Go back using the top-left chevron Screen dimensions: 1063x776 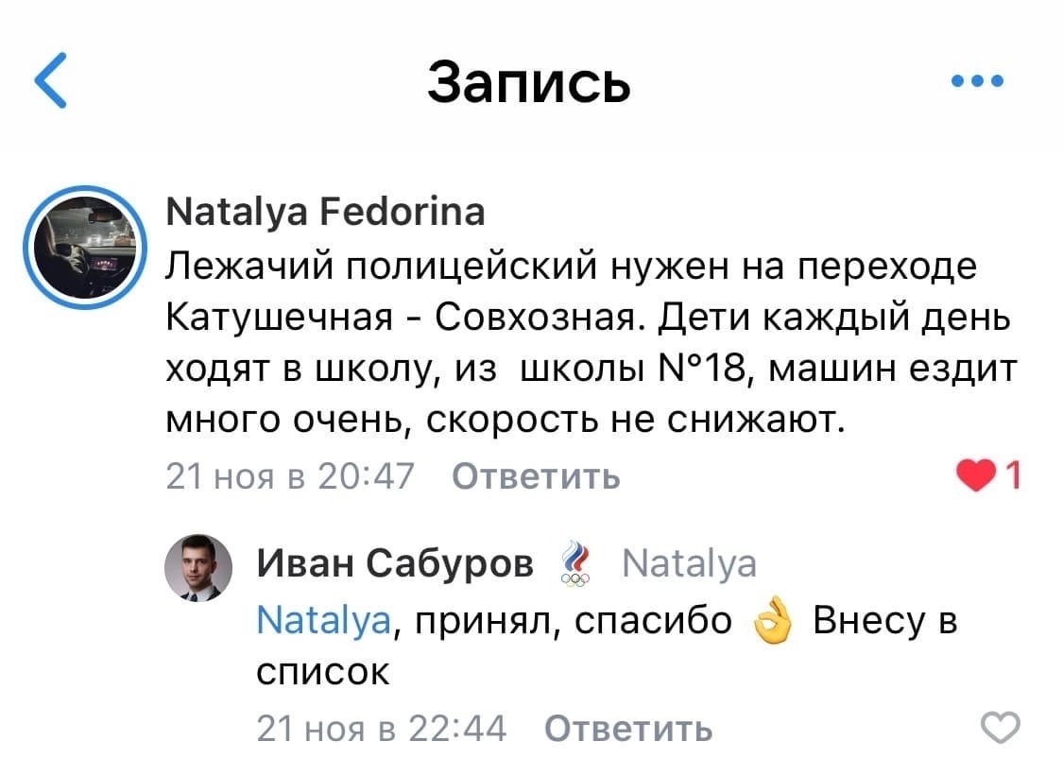52,80
